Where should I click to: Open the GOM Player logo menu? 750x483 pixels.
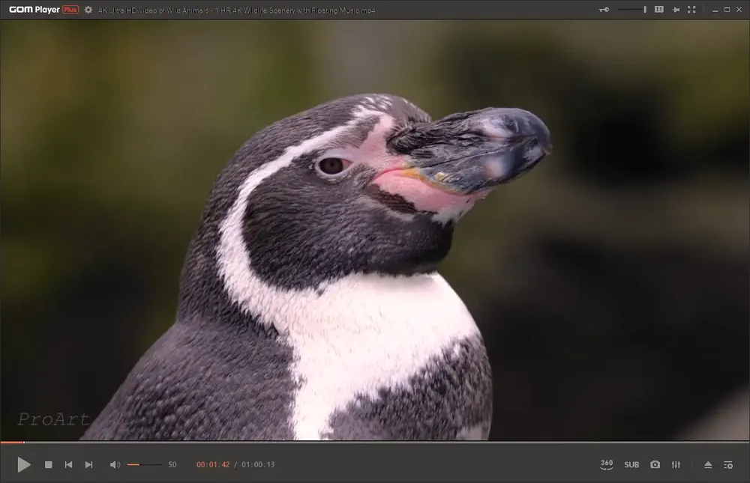[43, 10]
